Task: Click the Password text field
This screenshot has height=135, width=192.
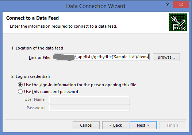Action: coord(89,108)
